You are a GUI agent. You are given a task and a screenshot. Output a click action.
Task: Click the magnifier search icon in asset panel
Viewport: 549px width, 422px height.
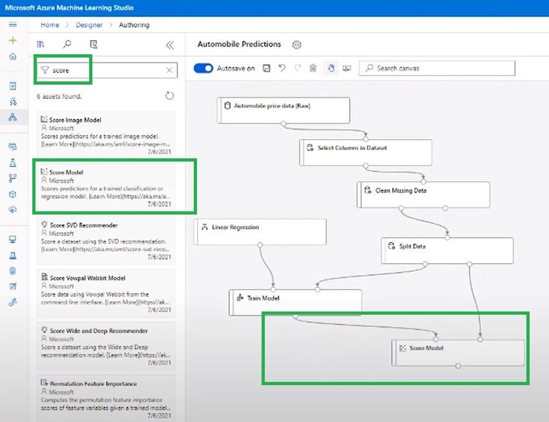[x=67, y=44]
